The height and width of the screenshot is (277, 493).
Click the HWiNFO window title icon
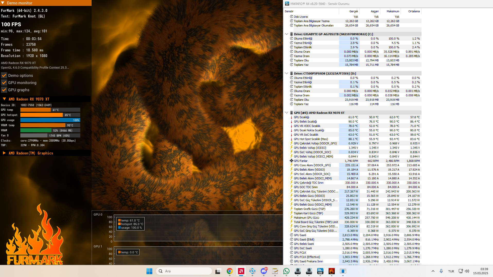point(287,4)
